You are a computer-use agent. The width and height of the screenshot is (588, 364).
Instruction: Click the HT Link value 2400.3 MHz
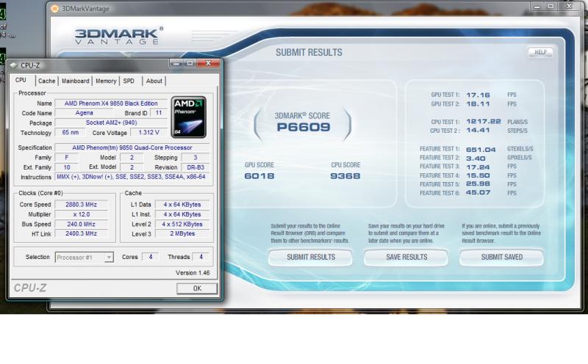click(x=81, y=233)
